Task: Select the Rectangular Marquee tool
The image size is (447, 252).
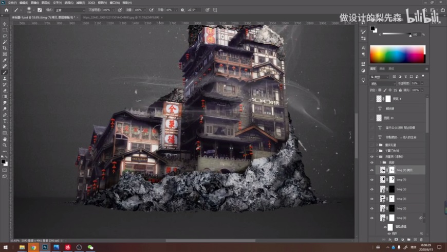Action: (5, 30)
